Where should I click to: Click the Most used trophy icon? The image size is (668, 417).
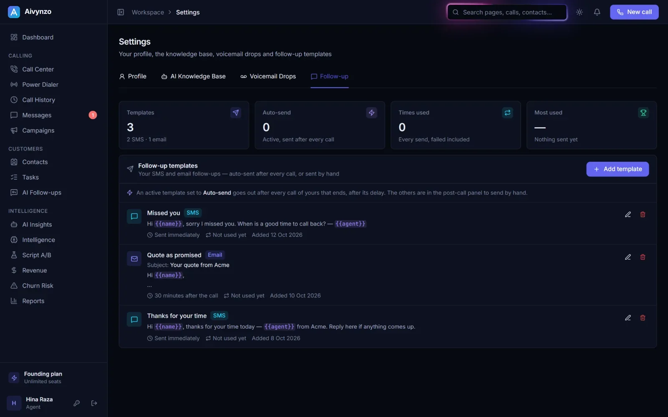pyautogui.click(x=643, y=113)
